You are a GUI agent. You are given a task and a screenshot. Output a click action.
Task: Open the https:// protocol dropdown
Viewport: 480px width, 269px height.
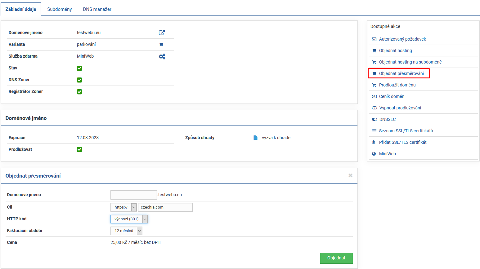tap(123, 207)
